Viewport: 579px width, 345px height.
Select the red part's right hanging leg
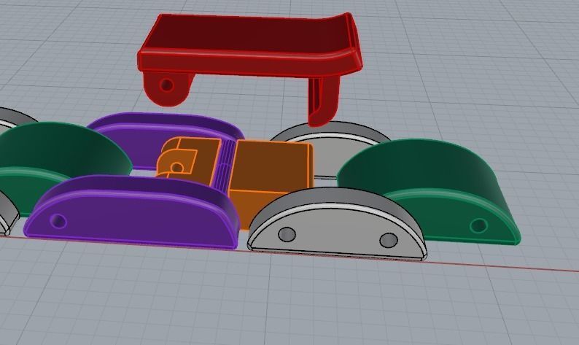pos(323,100)
